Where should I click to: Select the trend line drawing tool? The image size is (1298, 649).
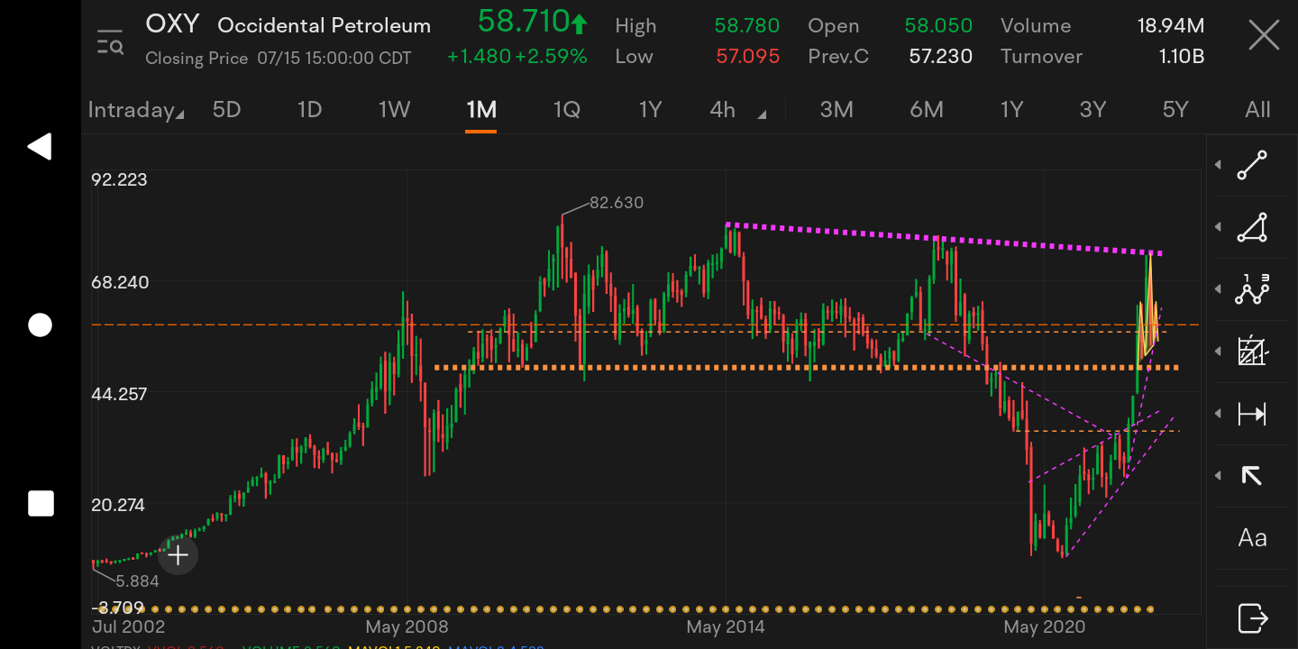pos(1251,165)
